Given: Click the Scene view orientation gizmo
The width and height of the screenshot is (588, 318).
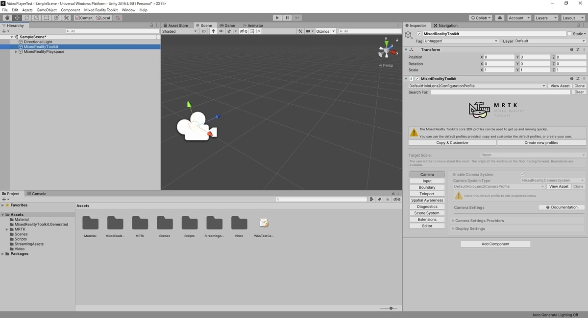Looking at the screenshot, I should [387, 49].
